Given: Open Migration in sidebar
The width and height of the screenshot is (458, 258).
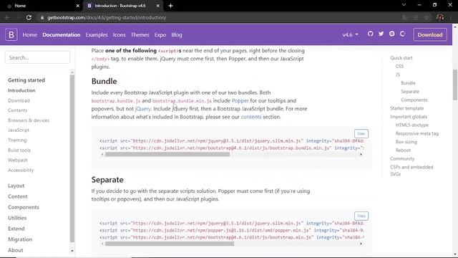Looking at the screenshot, I should click(20, 239).
